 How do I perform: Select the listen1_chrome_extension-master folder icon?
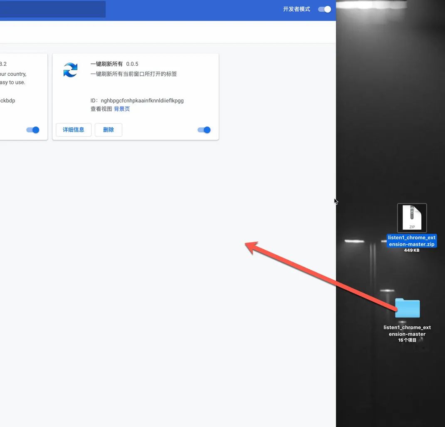pos(407,308)
